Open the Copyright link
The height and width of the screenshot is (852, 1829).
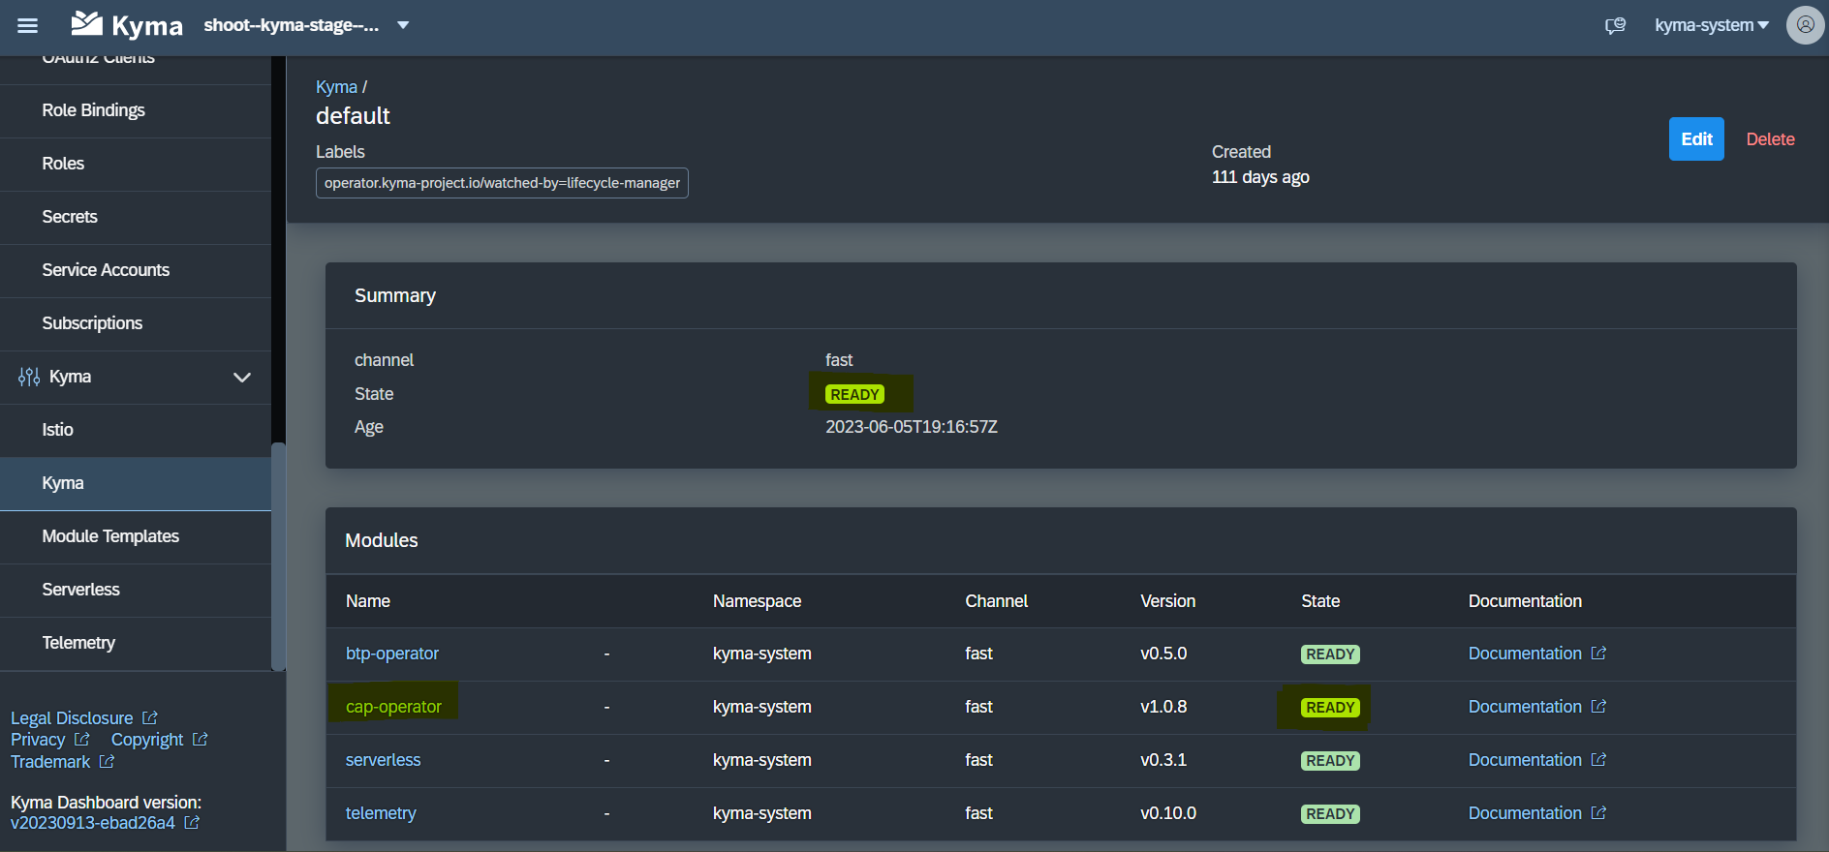147,740
